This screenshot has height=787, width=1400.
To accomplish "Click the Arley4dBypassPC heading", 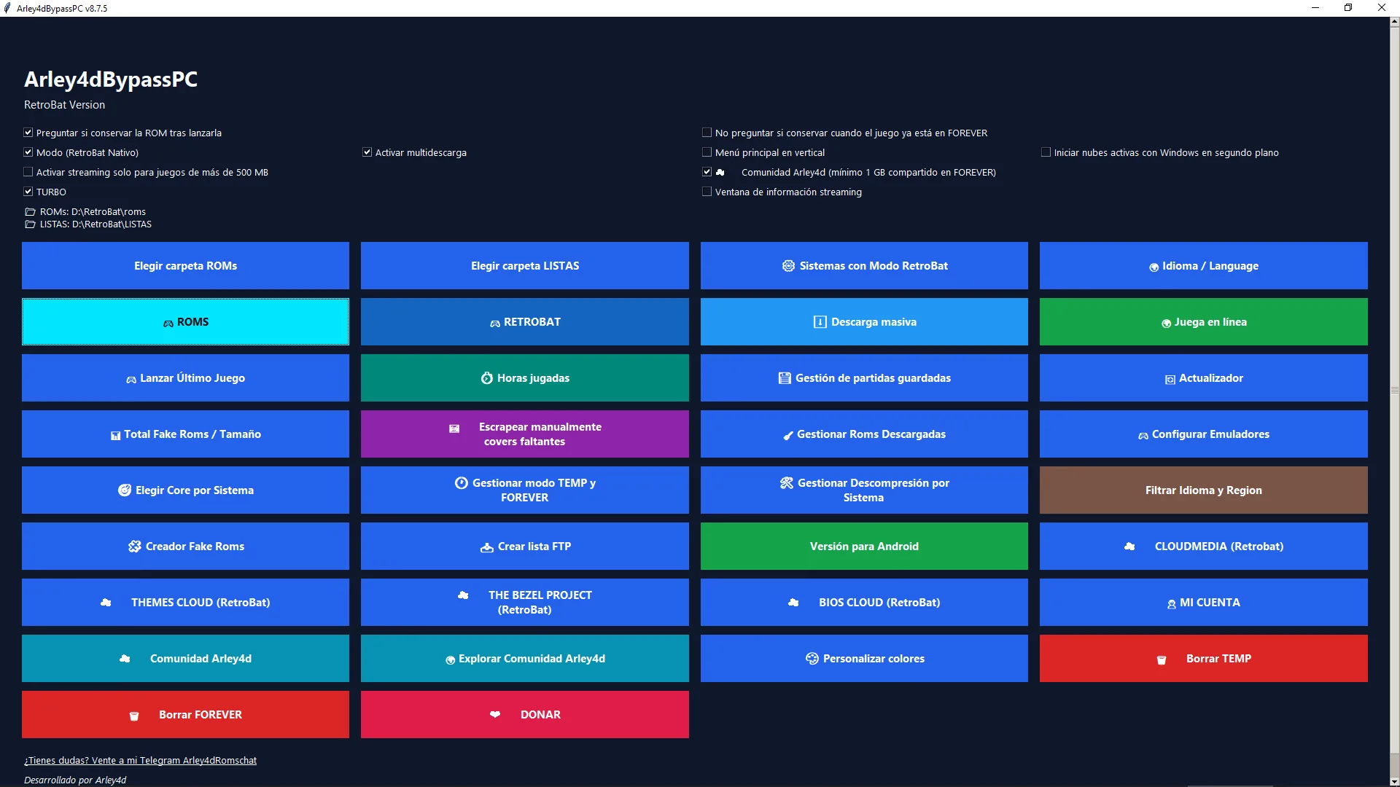I will tap(111, 79).
